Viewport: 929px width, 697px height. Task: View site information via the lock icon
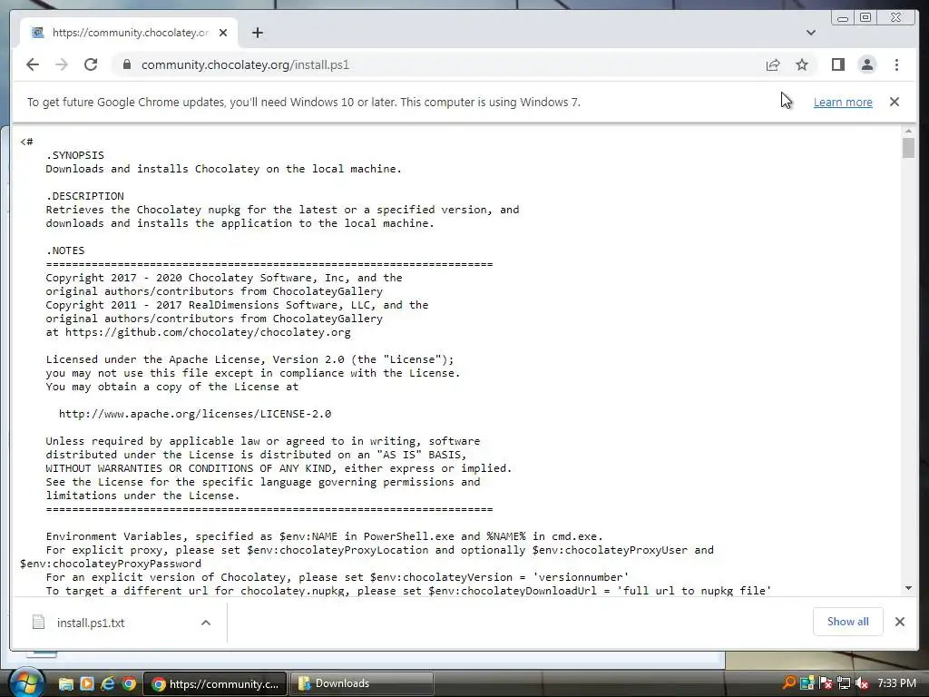(x=126, y=64)
